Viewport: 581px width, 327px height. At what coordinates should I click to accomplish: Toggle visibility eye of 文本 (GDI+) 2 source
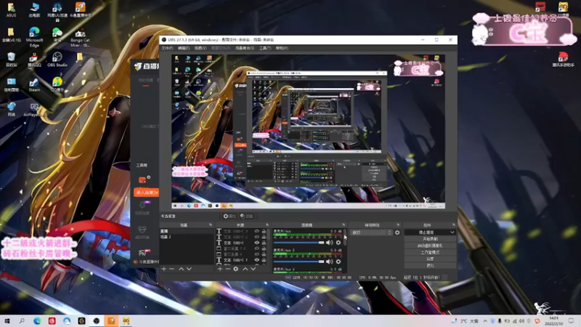pos(257,237)
